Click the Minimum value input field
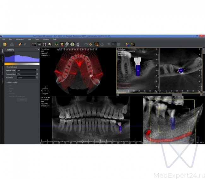The width and height of the screenshot is (205, 179). coord(26,71)
